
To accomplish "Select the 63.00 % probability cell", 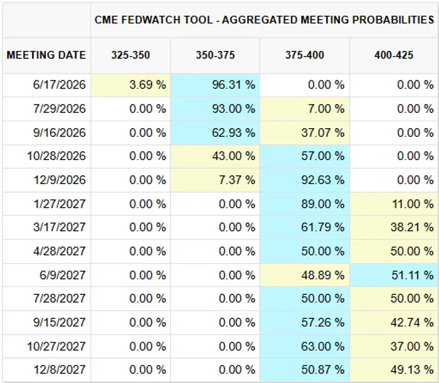I will click(305, 347).
